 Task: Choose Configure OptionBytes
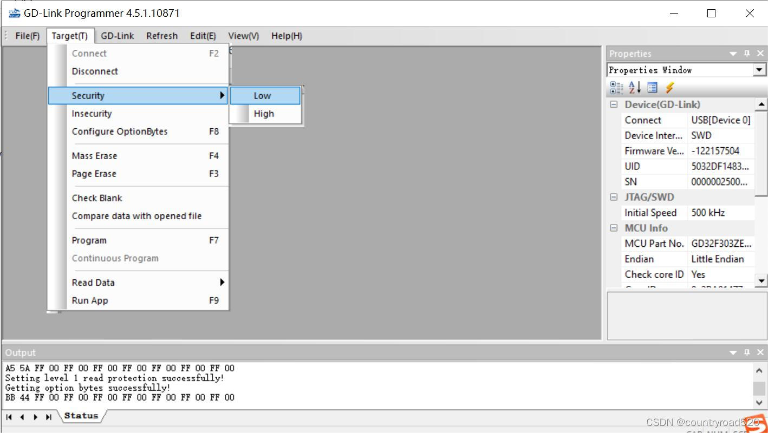pyautogui.click(x=138, y=131)
